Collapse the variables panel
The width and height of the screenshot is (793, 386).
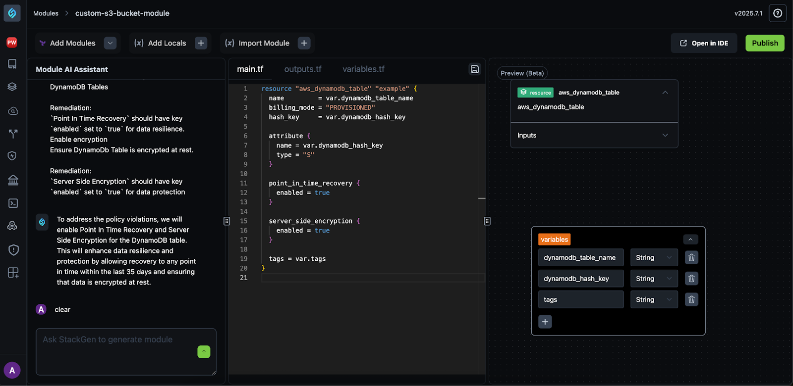tap(690, 240)
